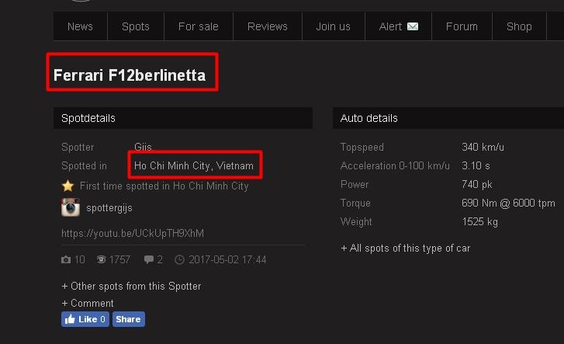This screenshot has width=564, height=344.
Task: Expand the Comment section
Action: coord(88,303)
